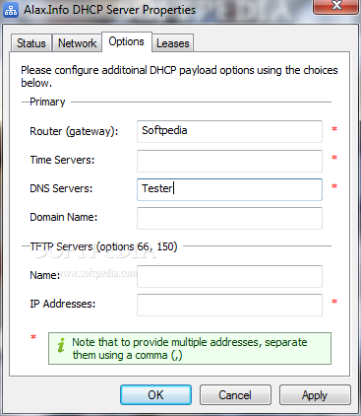Click the DNS Servers field containing Tester

click(x=229, y=189)
